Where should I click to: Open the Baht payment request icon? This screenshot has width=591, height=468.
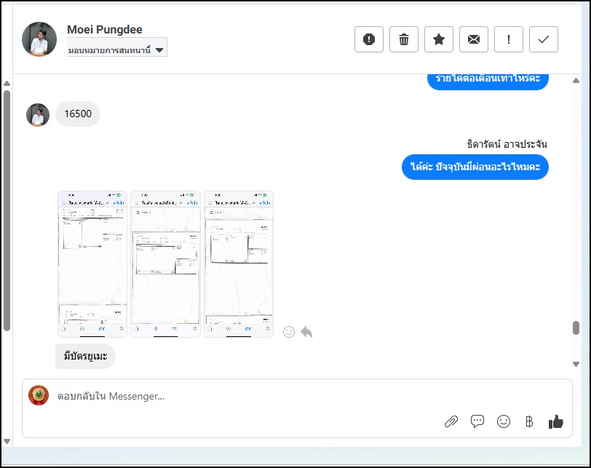(x=529, y=421)
